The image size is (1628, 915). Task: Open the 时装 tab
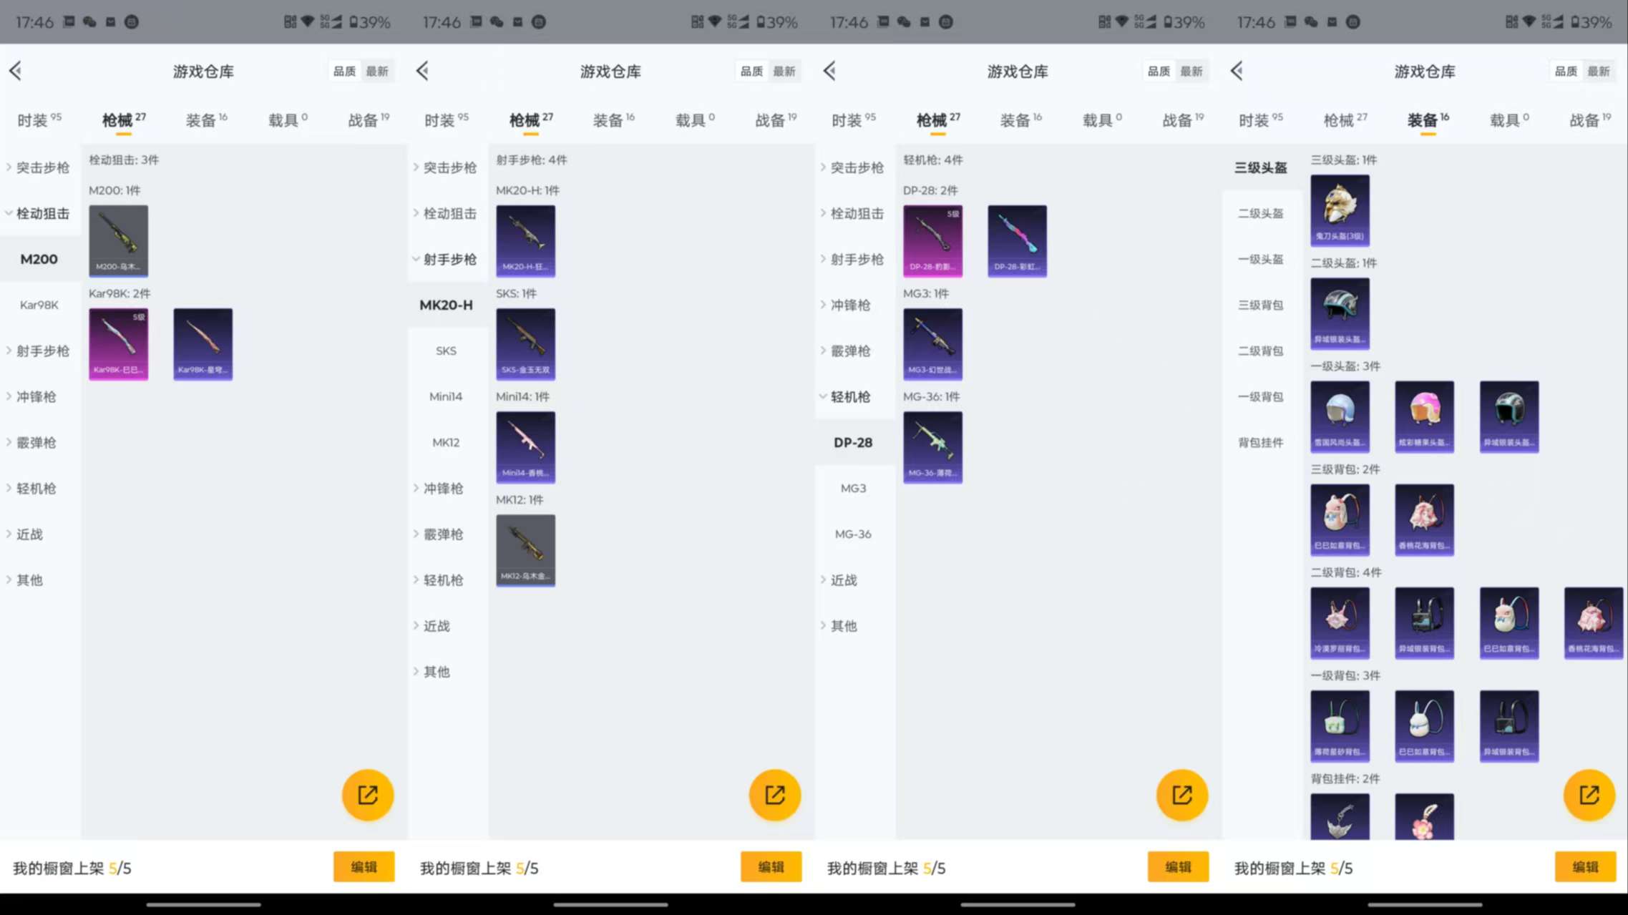[1259, 119]
